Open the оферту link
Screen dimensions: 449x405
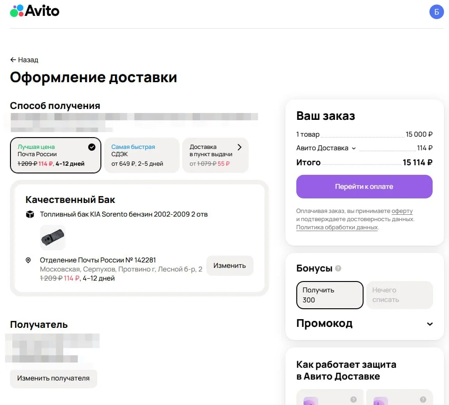402,211
